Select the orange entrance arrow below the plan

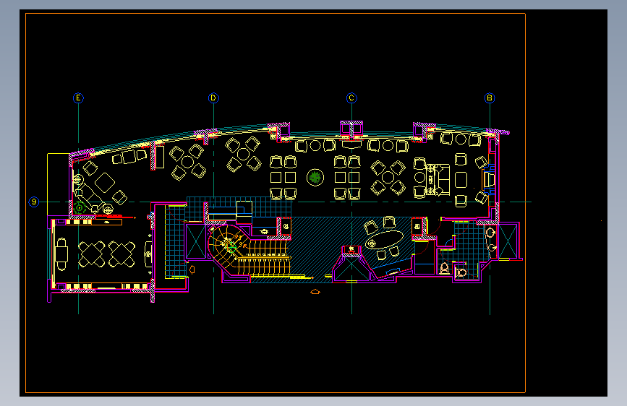pos(315,292)
